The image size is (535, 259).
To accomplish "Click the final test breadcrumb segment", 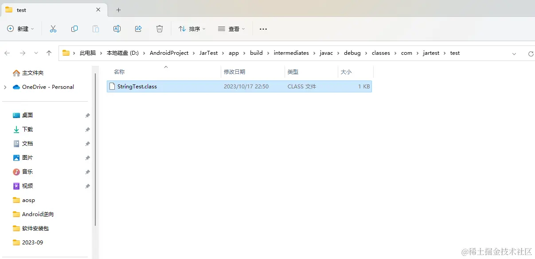I will point(455,53).
